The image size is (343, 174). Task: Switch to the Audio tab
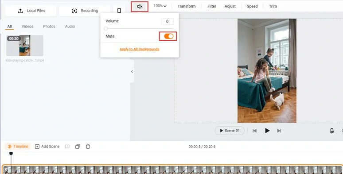point(70,27)
